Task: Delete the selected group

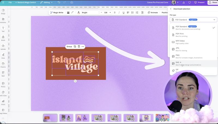Action: pos(79,46)
